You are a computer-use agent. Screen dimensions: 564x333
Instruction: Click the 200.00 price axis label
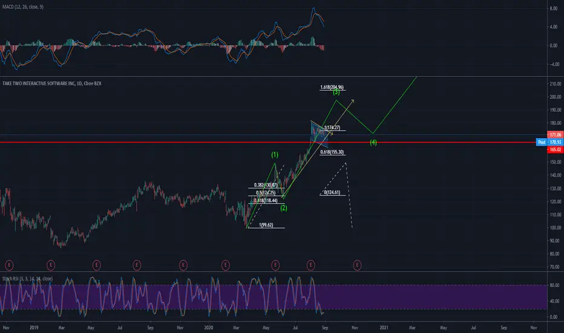[x=555, y=97]
